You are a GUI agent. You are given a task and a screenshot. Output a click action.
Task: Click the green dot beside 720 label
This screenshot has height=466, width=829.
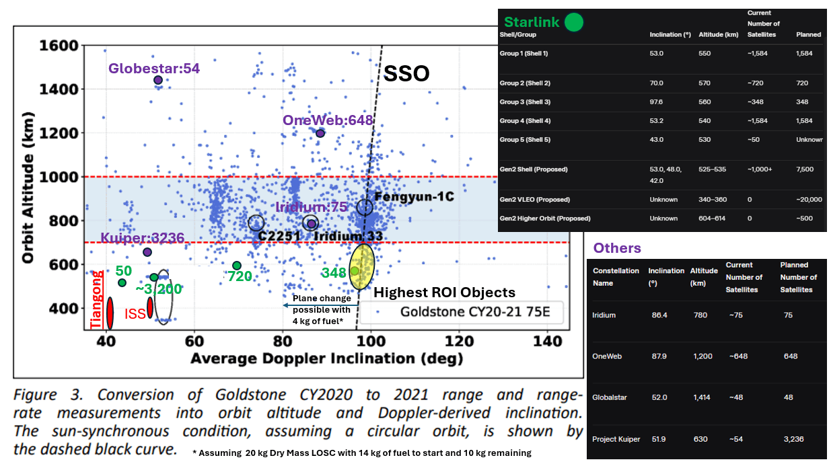click(236, 266)
